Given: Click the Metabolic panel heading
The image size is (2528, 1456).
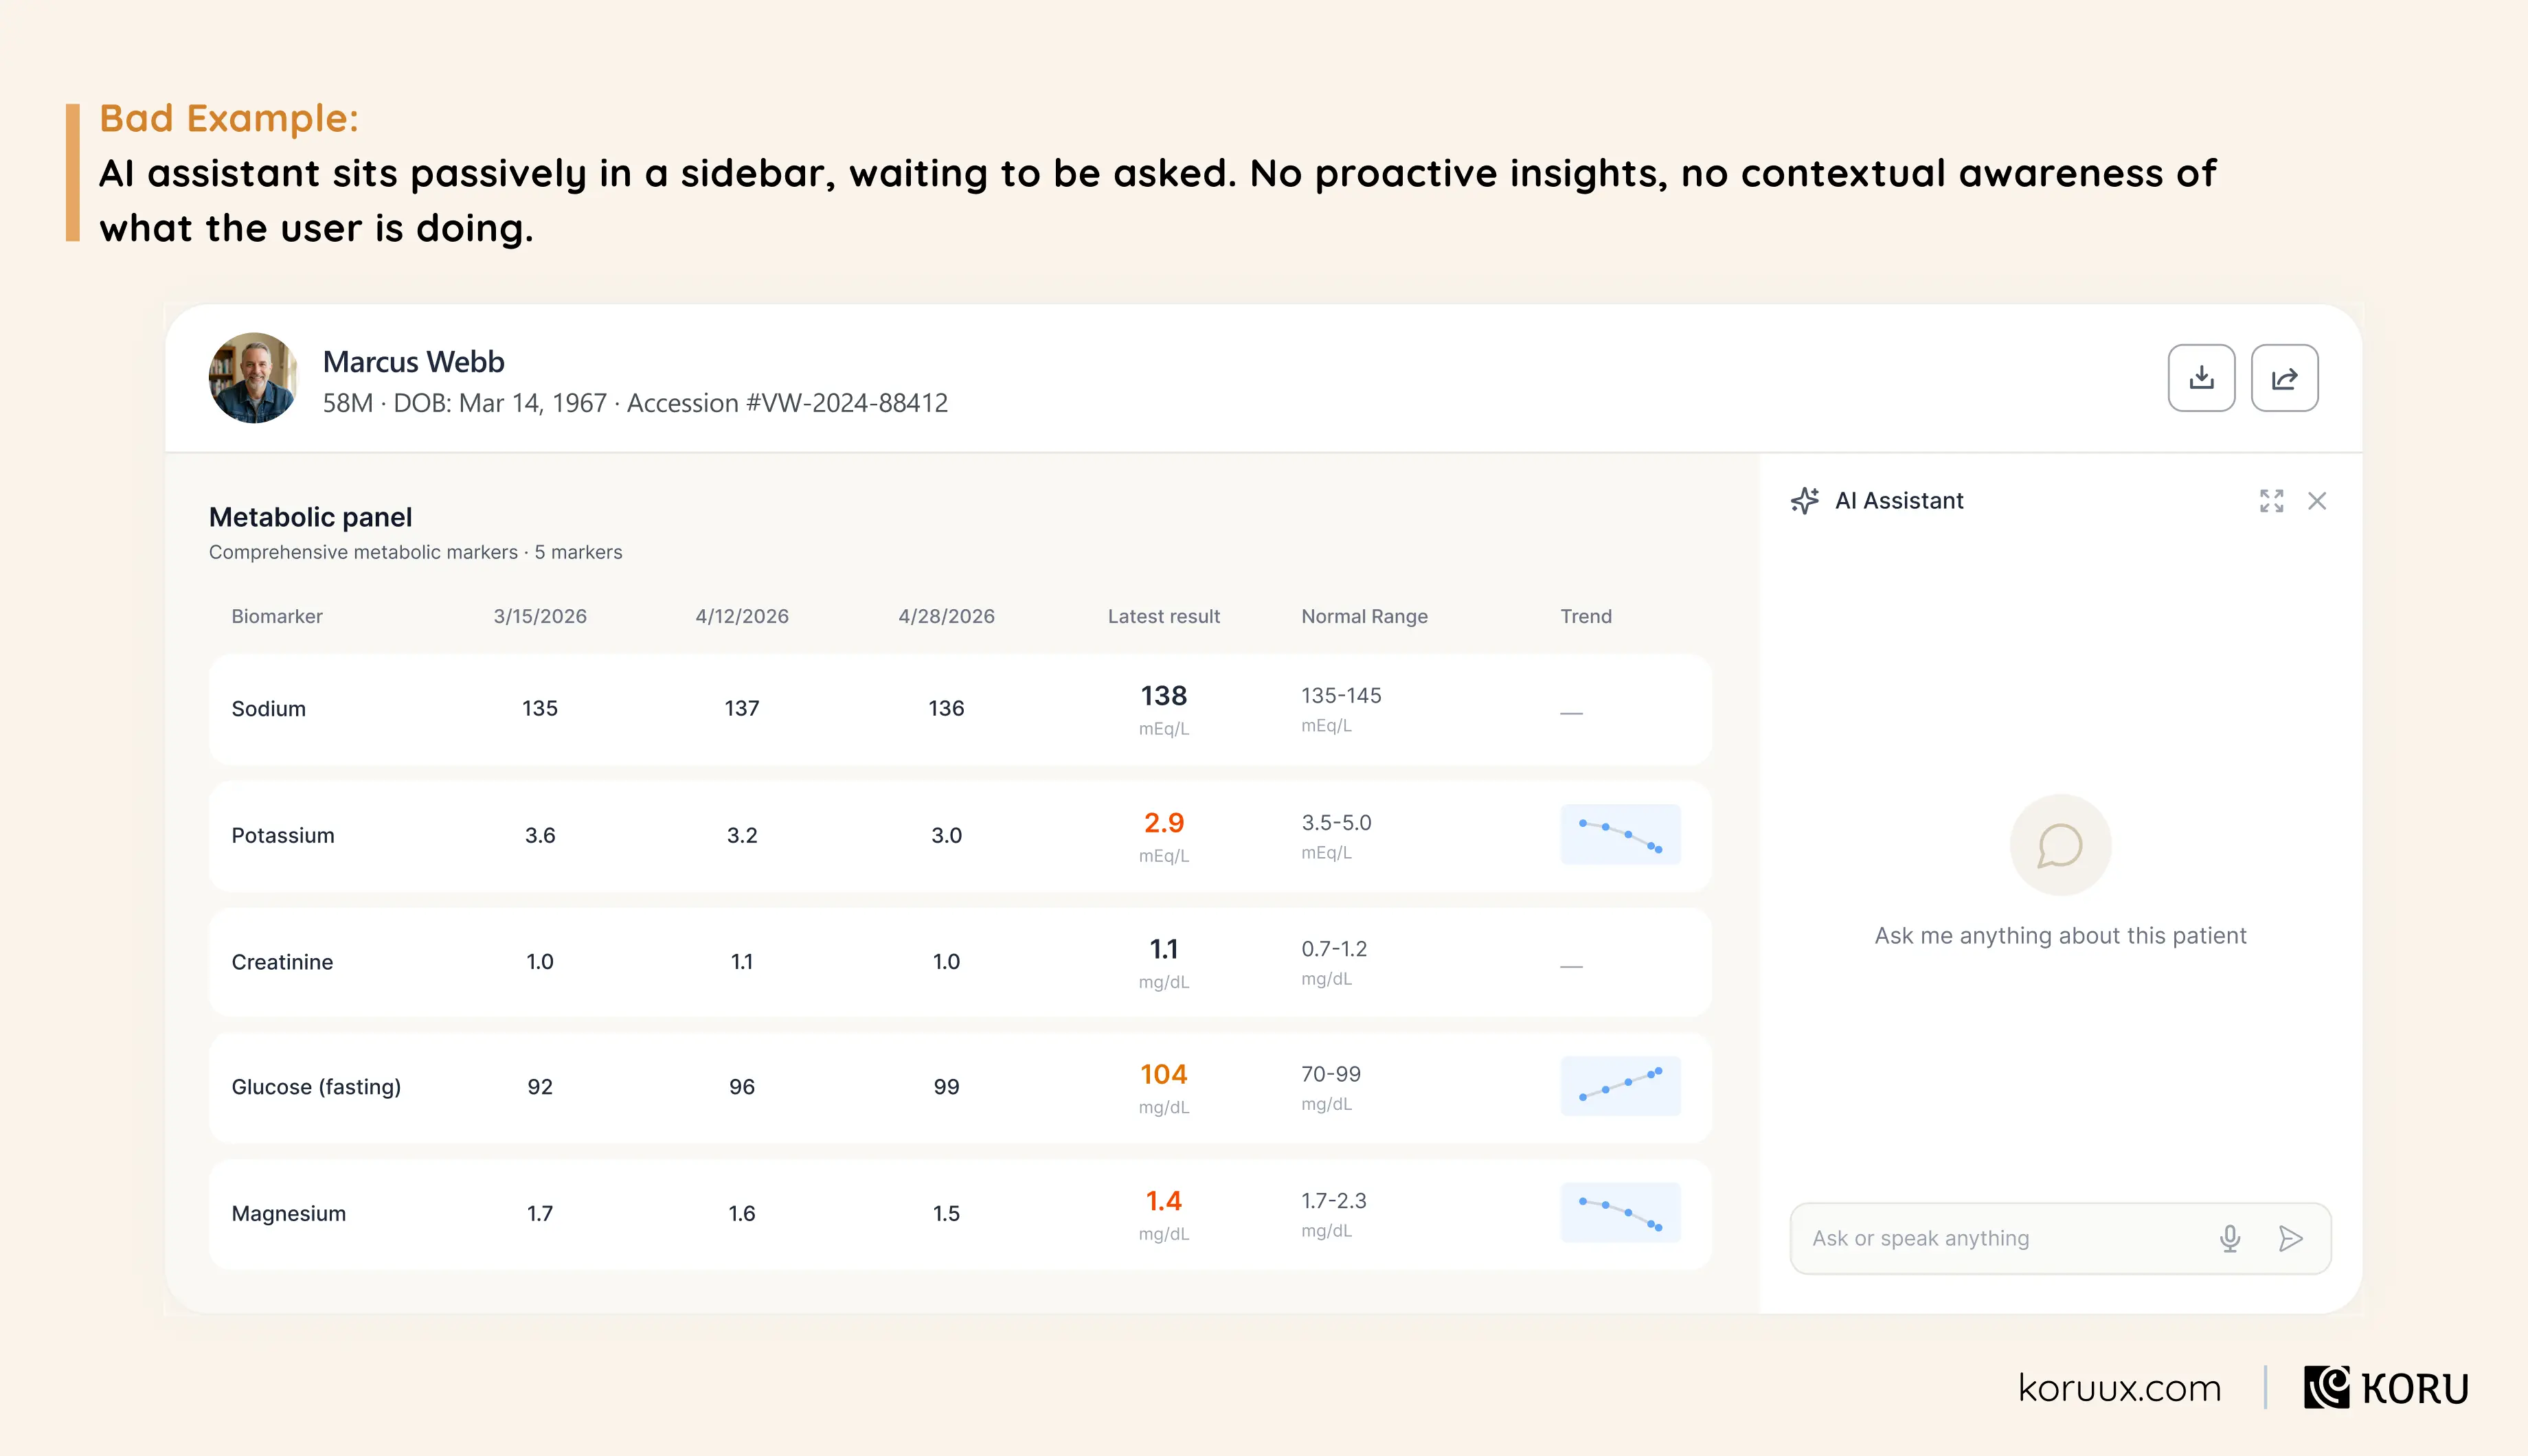Looking at the screenshot, I should [x=310, y=517].
